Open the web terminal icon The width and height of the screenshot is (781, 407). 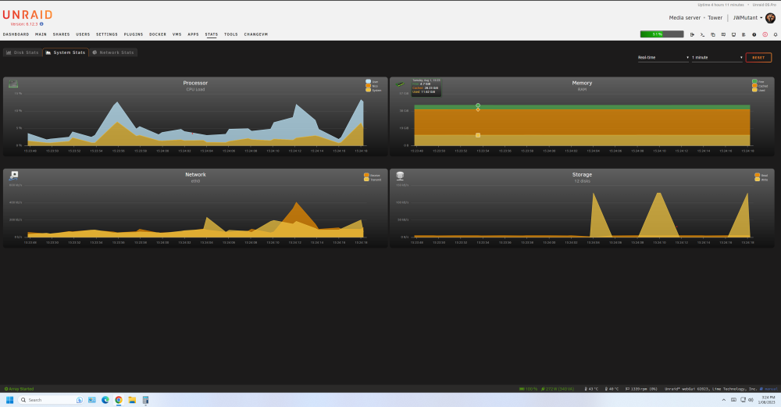point(702,34)
